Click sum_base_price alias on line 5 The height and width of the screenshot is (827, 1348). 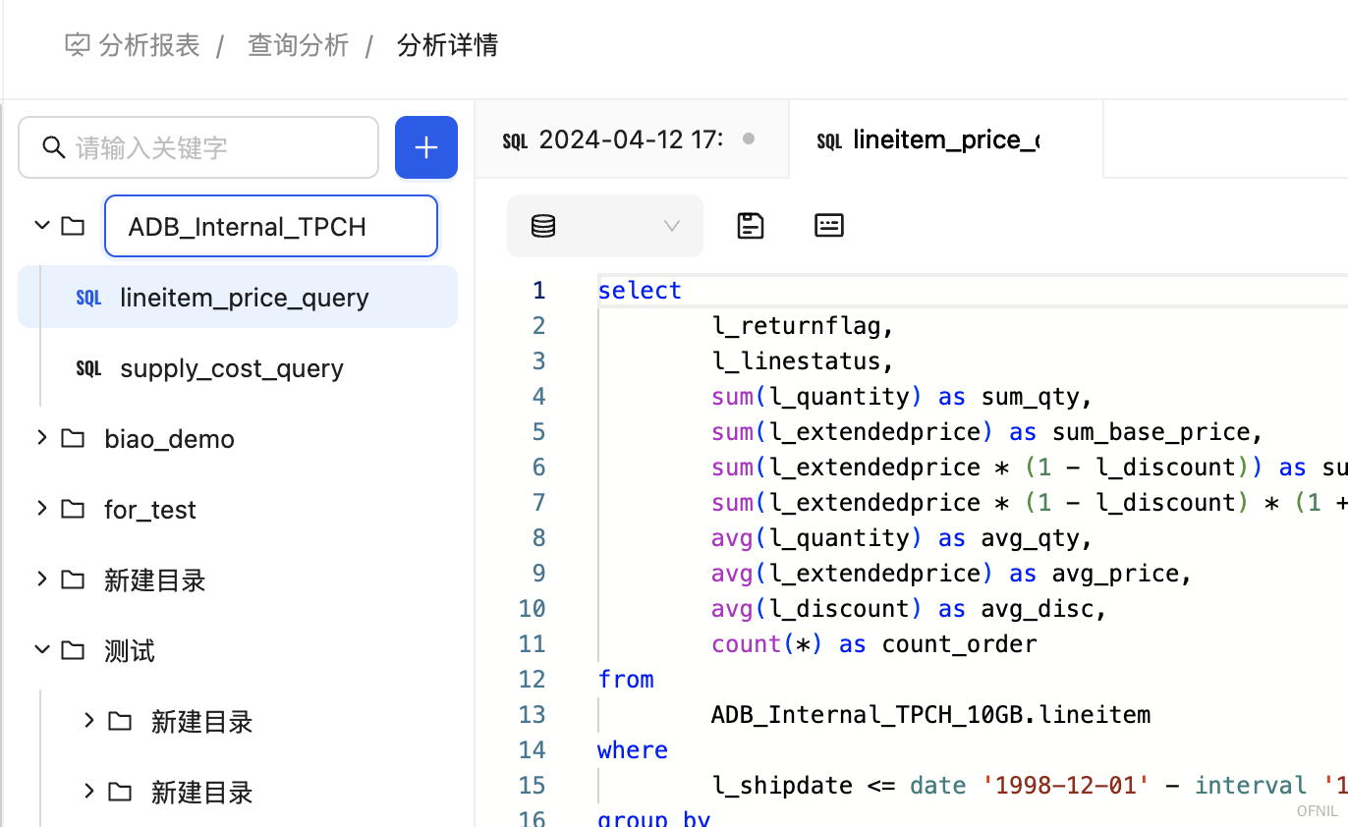coord(1151,431)
